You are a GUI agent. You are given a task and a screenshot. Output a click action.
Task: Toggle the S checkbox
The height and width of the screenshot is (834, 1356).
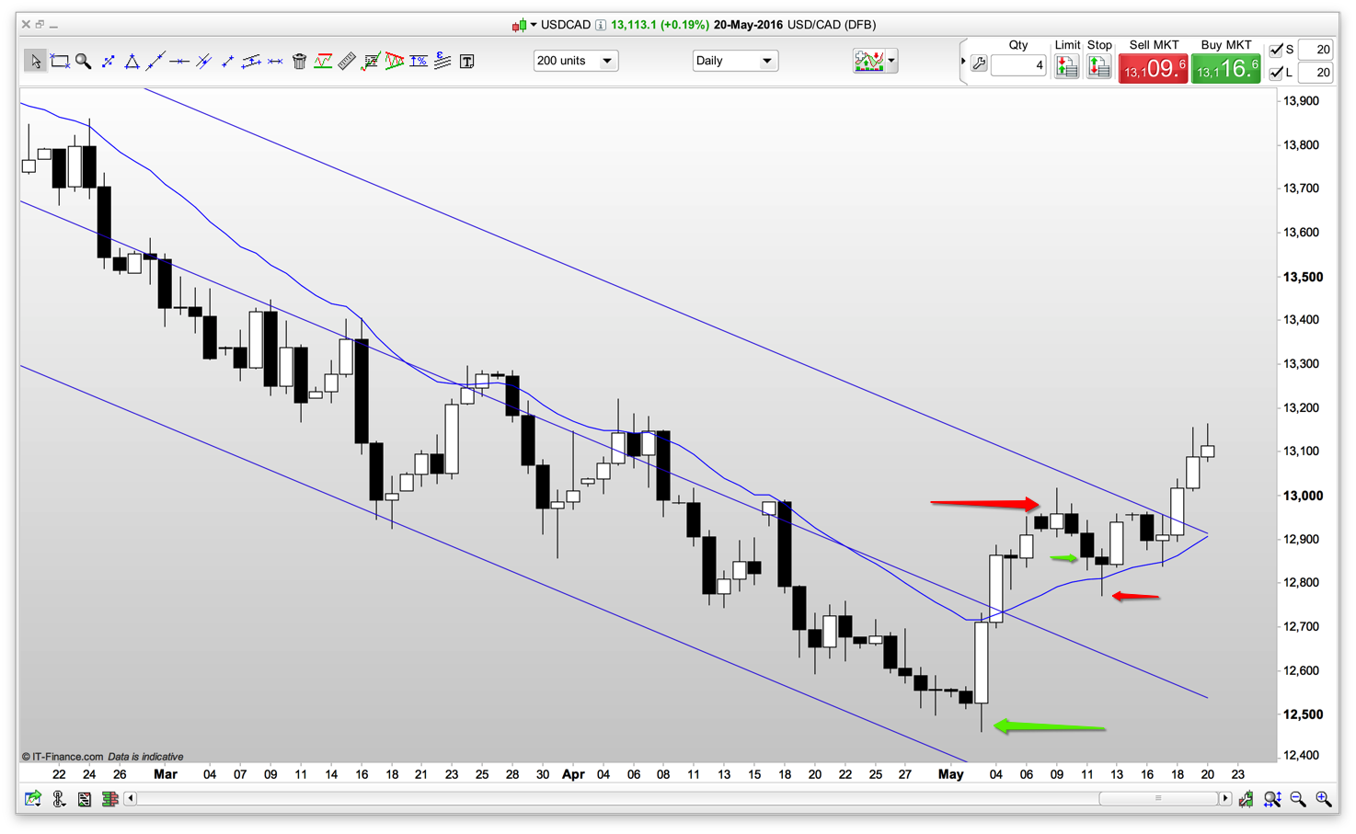[1276, 50]
